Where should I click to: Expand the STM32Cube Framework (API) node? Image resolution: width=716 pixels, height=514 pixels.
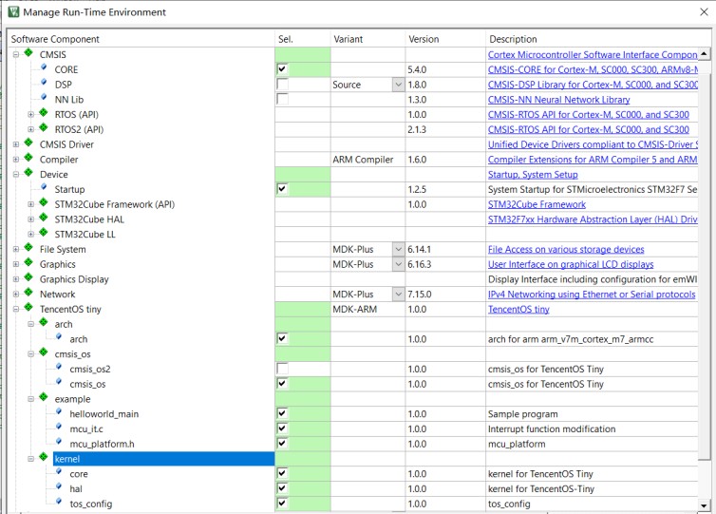[x=31, y=204]
